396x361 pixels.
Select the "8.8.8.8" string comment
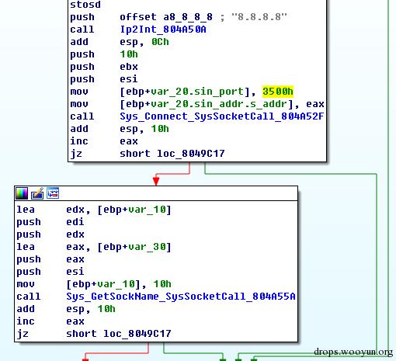coord(259,17)
